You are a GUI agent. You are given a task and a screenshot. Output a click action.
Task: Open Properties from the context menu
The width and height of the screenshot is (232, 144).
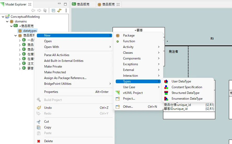74,92
